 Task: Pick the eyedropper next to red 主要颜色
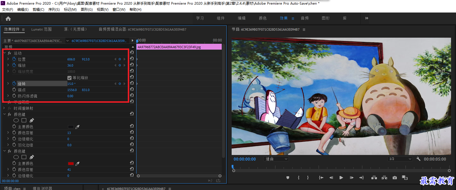pyautogui.click(x=77, y=163)
